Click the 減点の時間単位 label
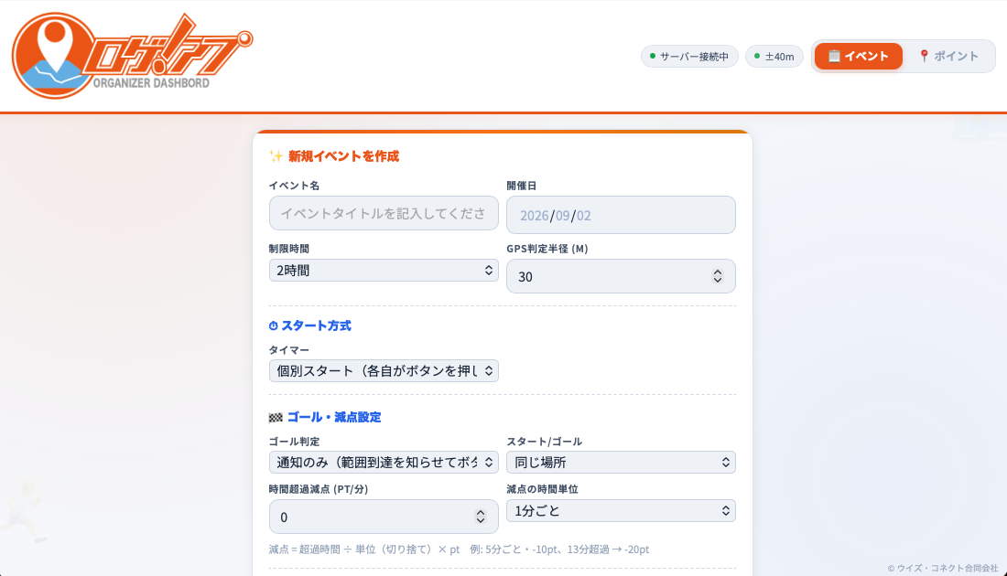Screen dimensions: 1007x576 point(542,489)
